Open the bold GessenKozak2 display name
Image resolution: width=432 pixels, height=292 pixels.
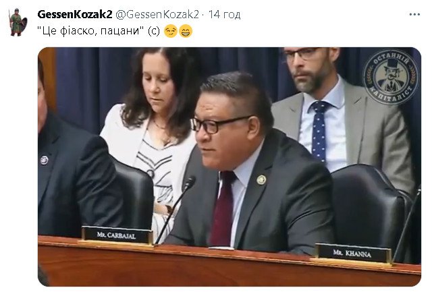pyautogui.click(x=75, y=14)
